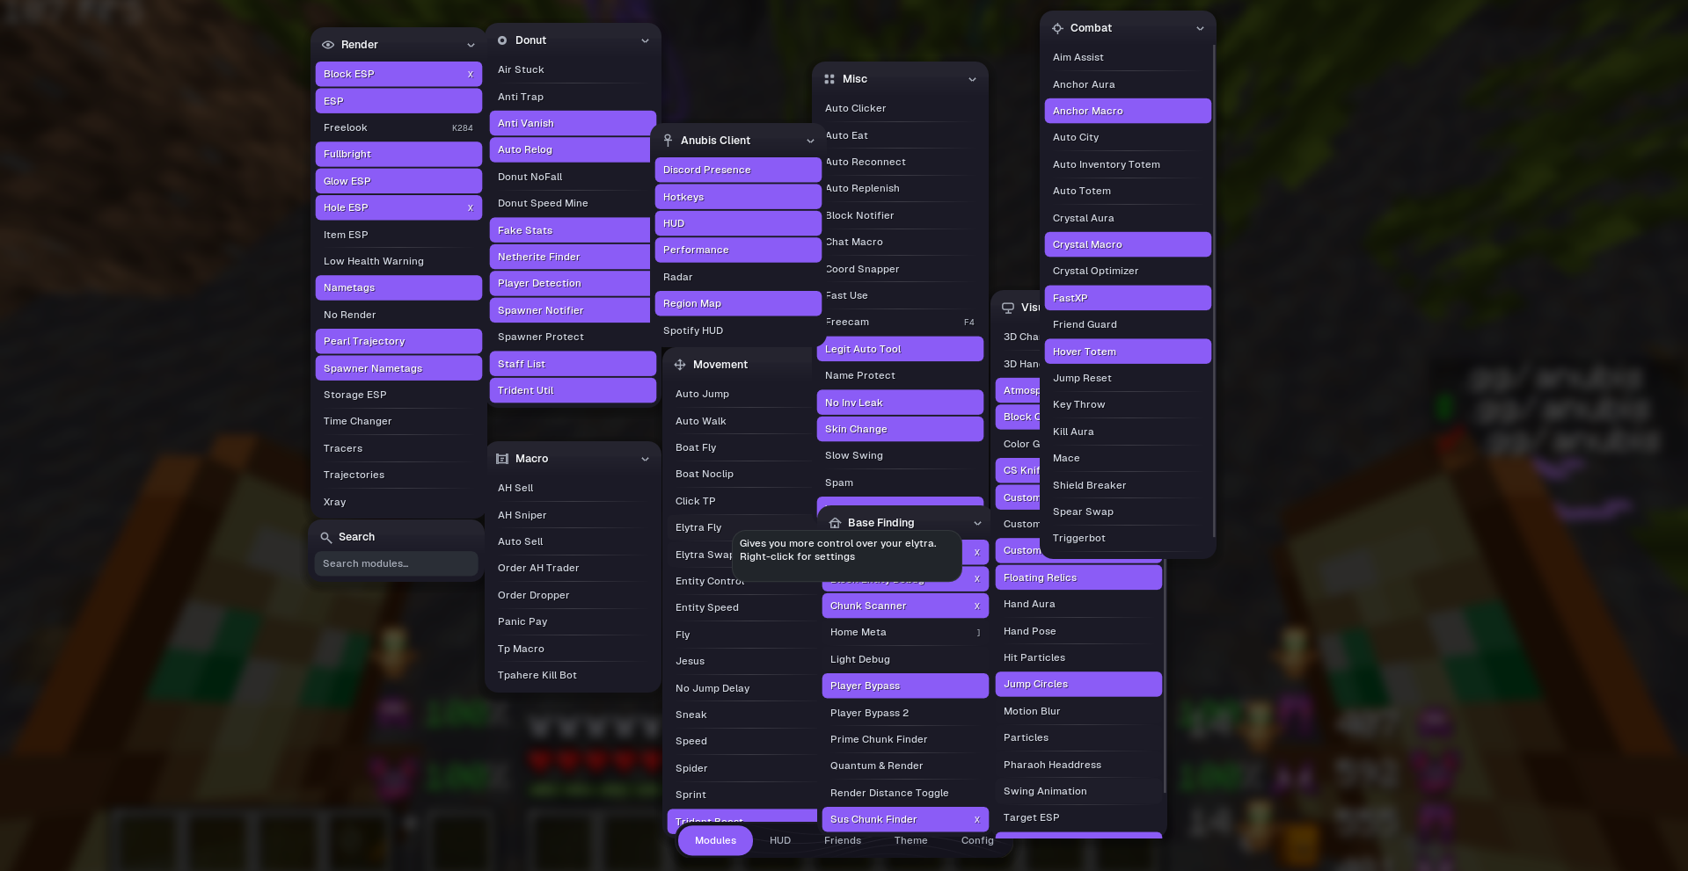Toggle the Discord Presence module off
Screen dimensions: 1688x871
click(738, 170)
